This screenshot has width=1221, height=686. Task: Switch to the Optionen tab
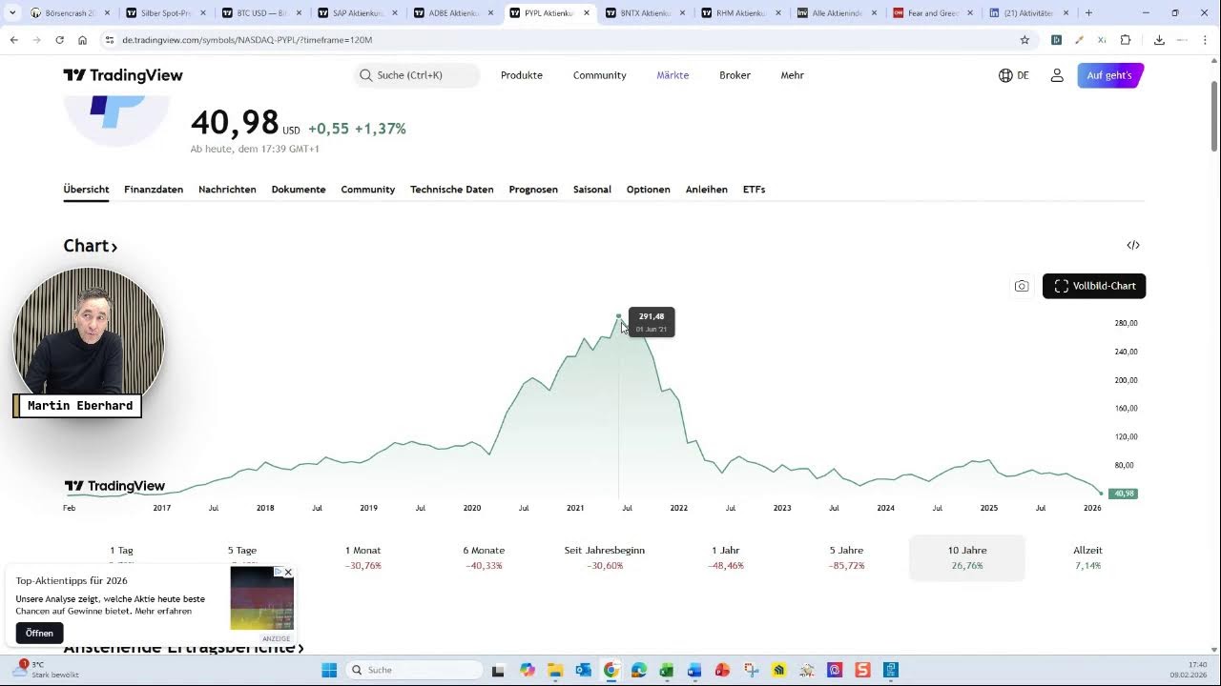coord(649,190)
